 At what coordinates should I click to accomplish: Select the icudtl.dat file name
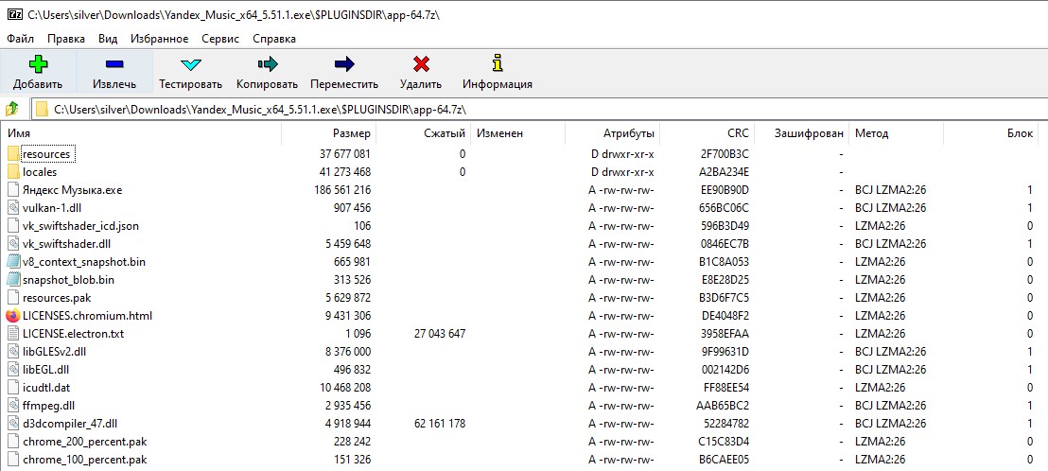pos(46,387)
